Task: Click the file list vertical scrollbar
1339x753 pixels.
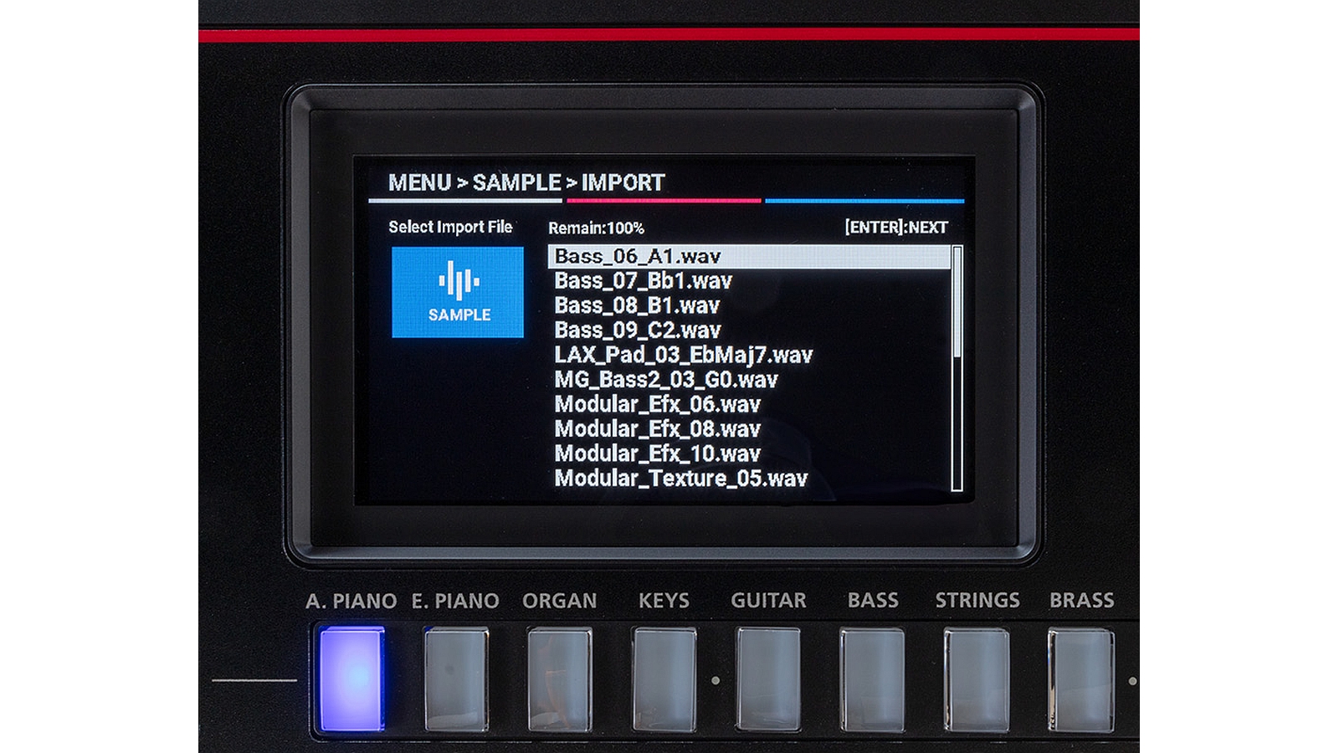Action: tap(957, 368)
